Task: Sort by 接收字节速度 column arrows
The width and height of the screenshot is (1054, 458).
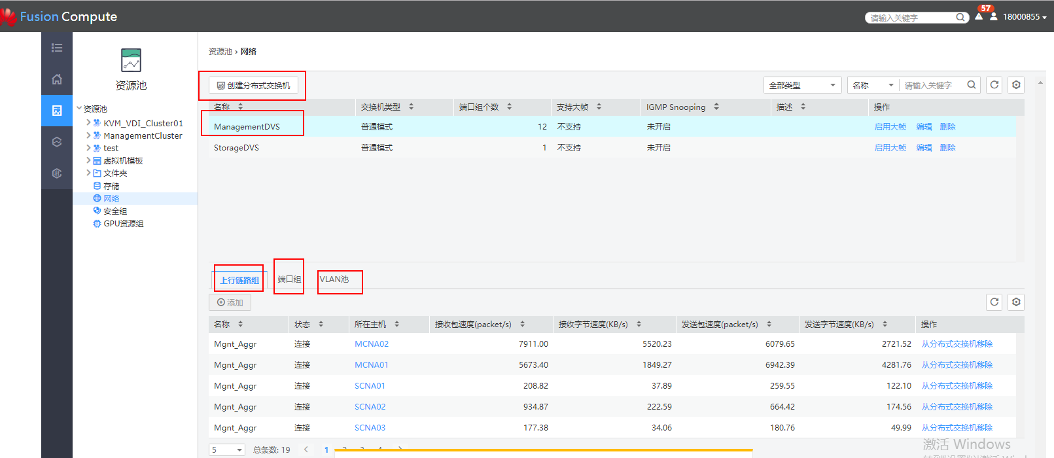Action: (x=639, y=324)
